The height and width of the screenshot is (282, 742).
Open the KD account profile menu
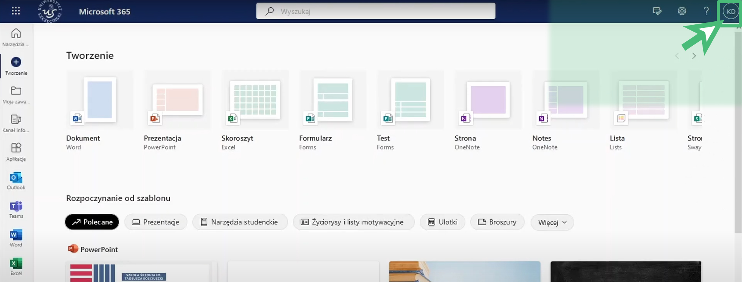(730, 12)
